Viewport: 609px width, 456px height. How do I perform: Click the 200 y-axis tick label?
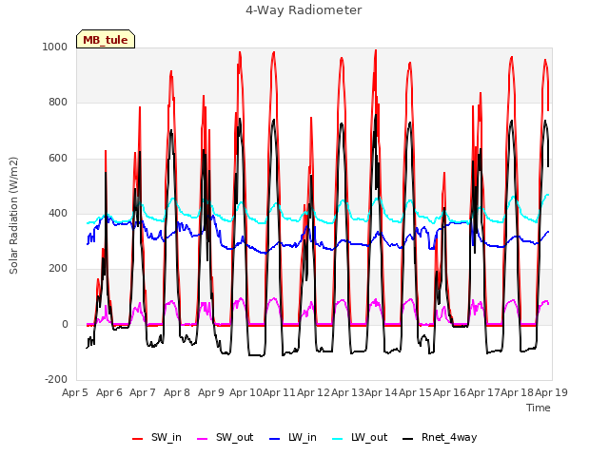[58, 269]
